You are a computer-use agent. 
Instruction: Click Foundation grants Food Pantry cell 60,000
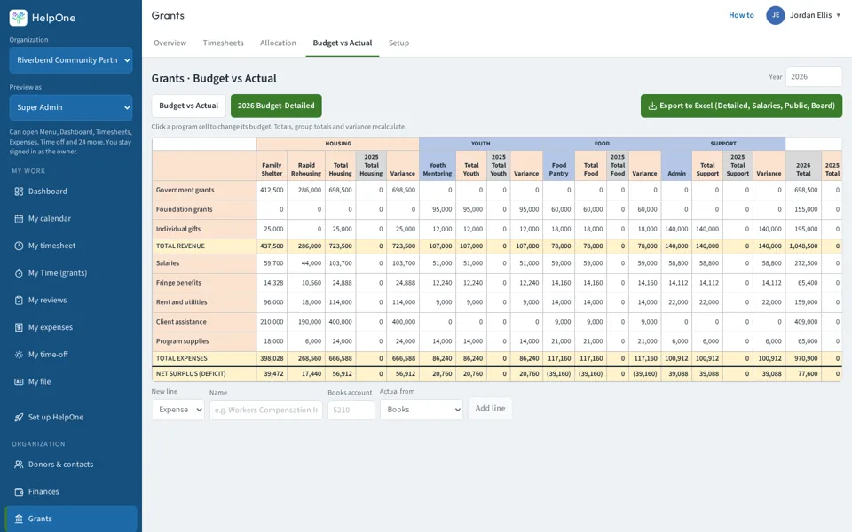(x=558, y=209)
